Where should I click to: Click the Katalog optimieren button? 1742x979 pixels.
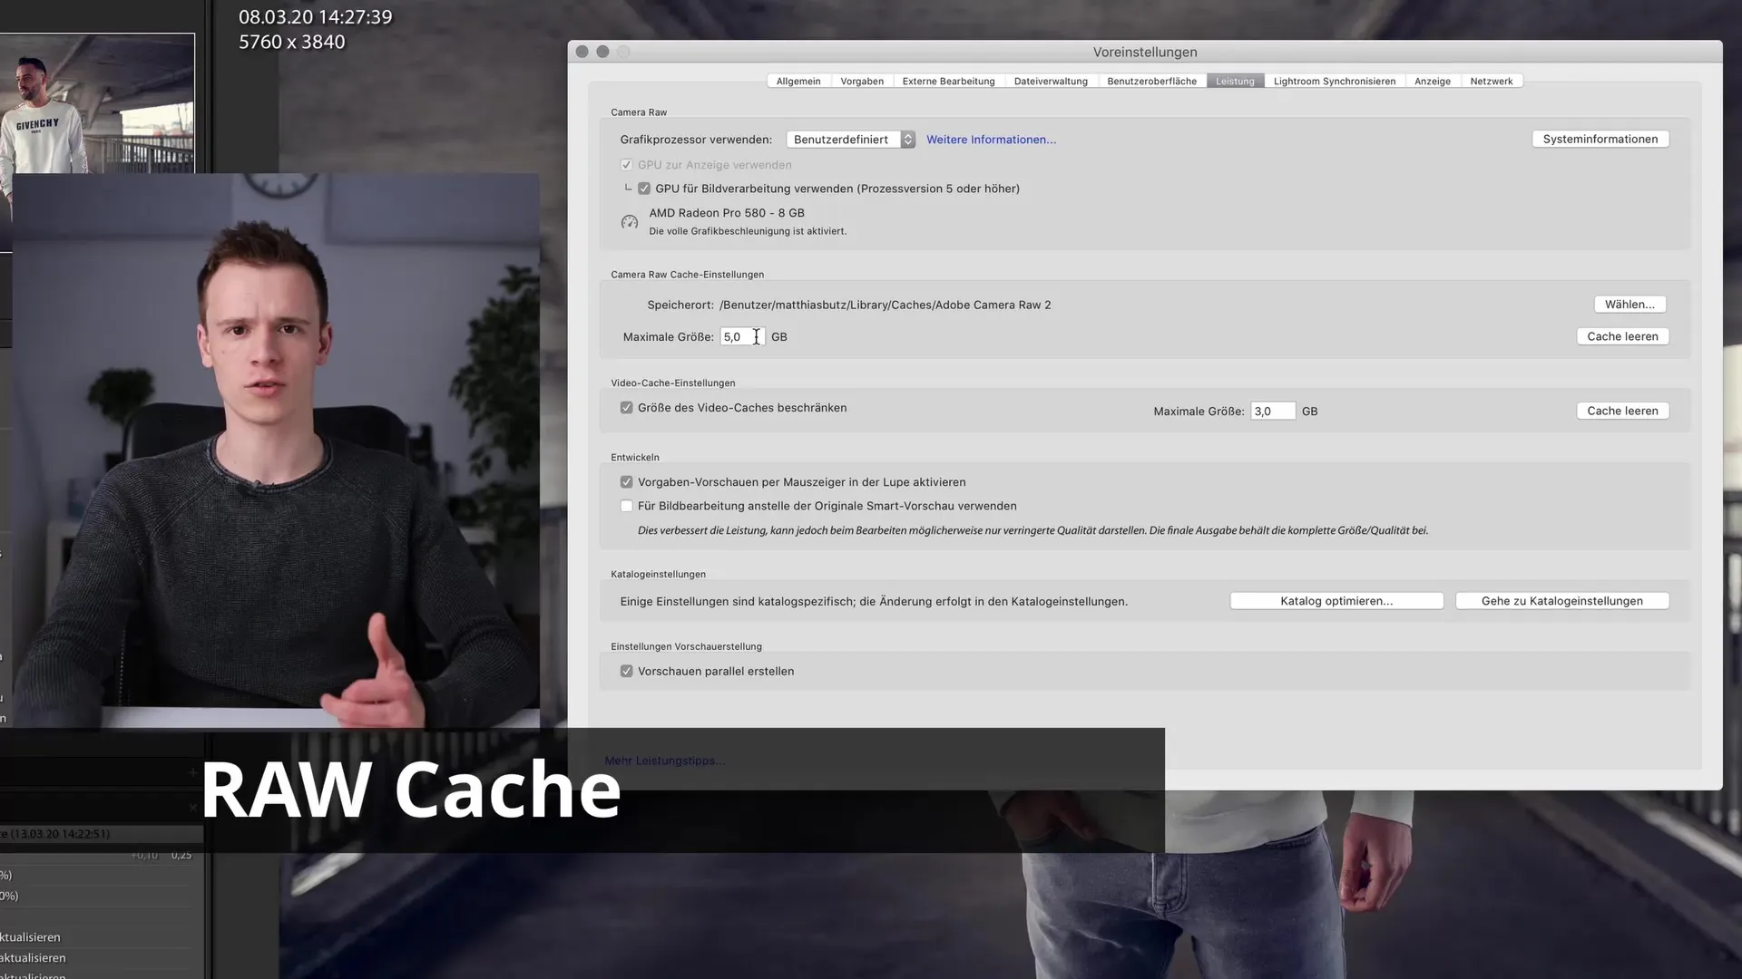click(x=1336, y=601)
